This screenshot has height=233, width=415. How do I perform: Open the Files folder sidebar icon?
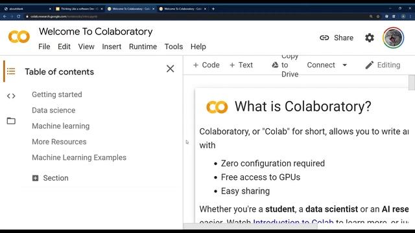click(x=11, y=121)
